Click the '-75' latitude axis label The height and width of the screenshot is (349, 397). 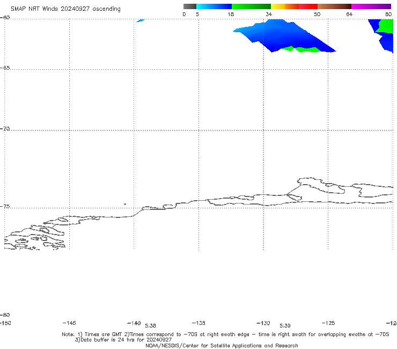5,207
